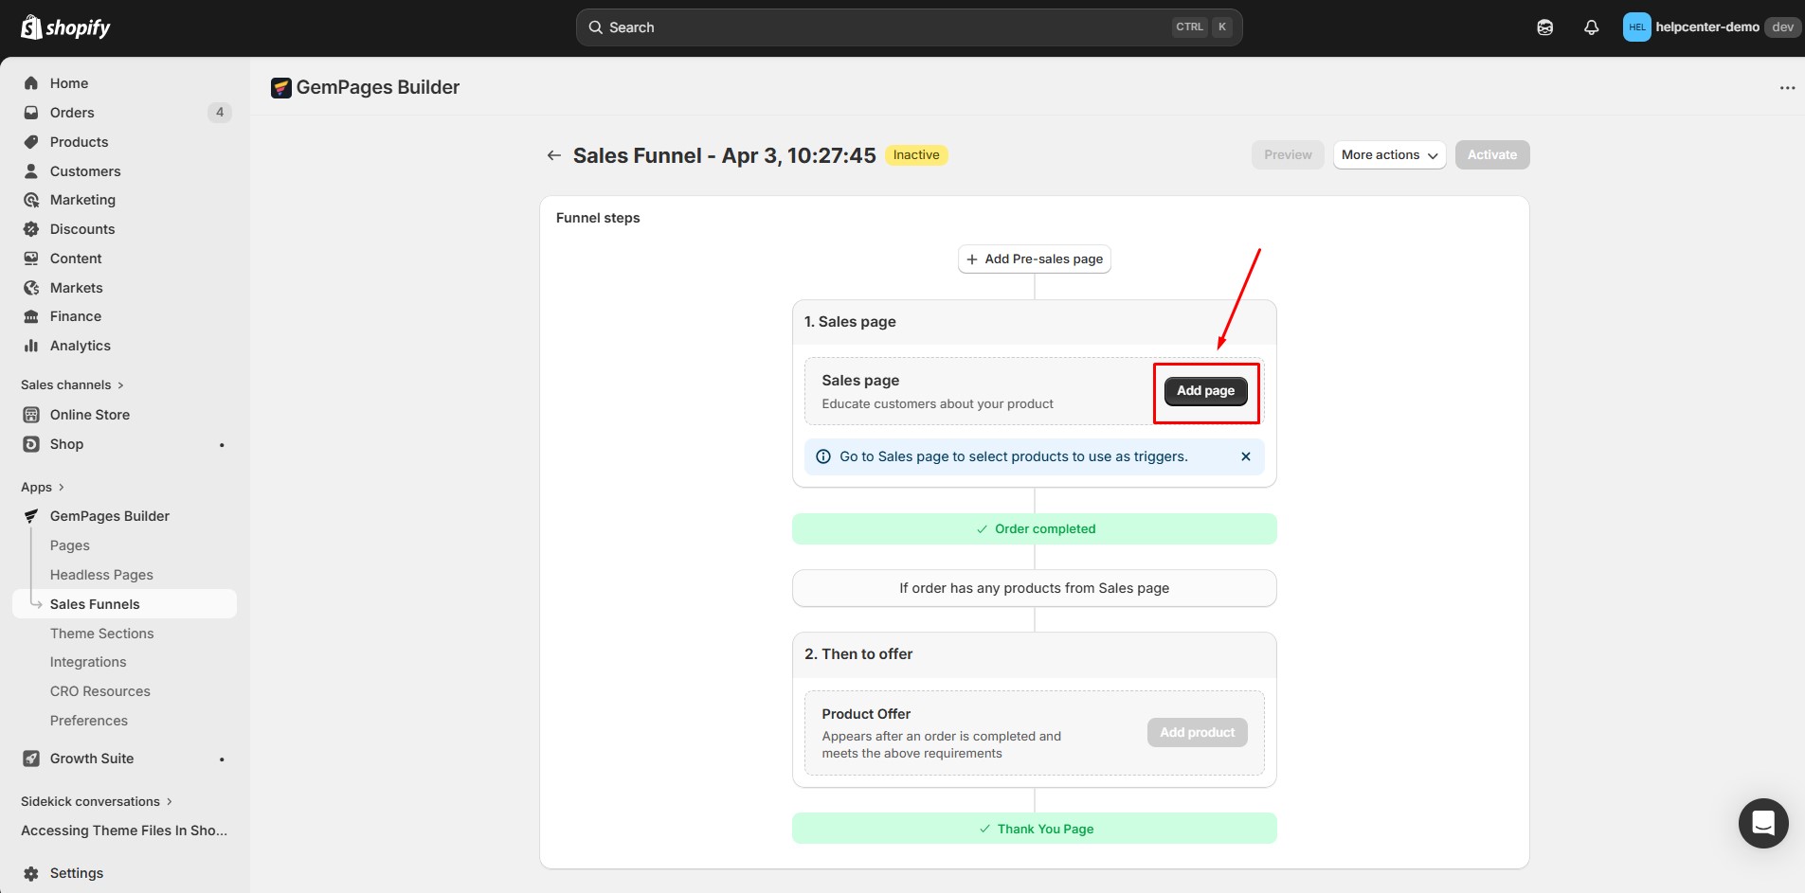This screenshot has height=893, width=1805.
Task: Click the Add page button
Action: click(x=1204, y=391)
